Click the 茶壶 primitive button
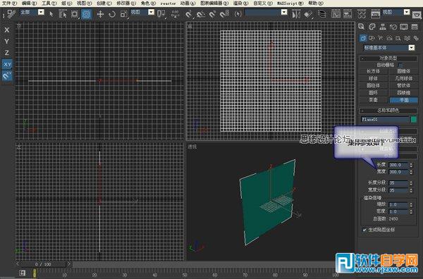Viewport: 423px width, 279px height. pos(374,100)
